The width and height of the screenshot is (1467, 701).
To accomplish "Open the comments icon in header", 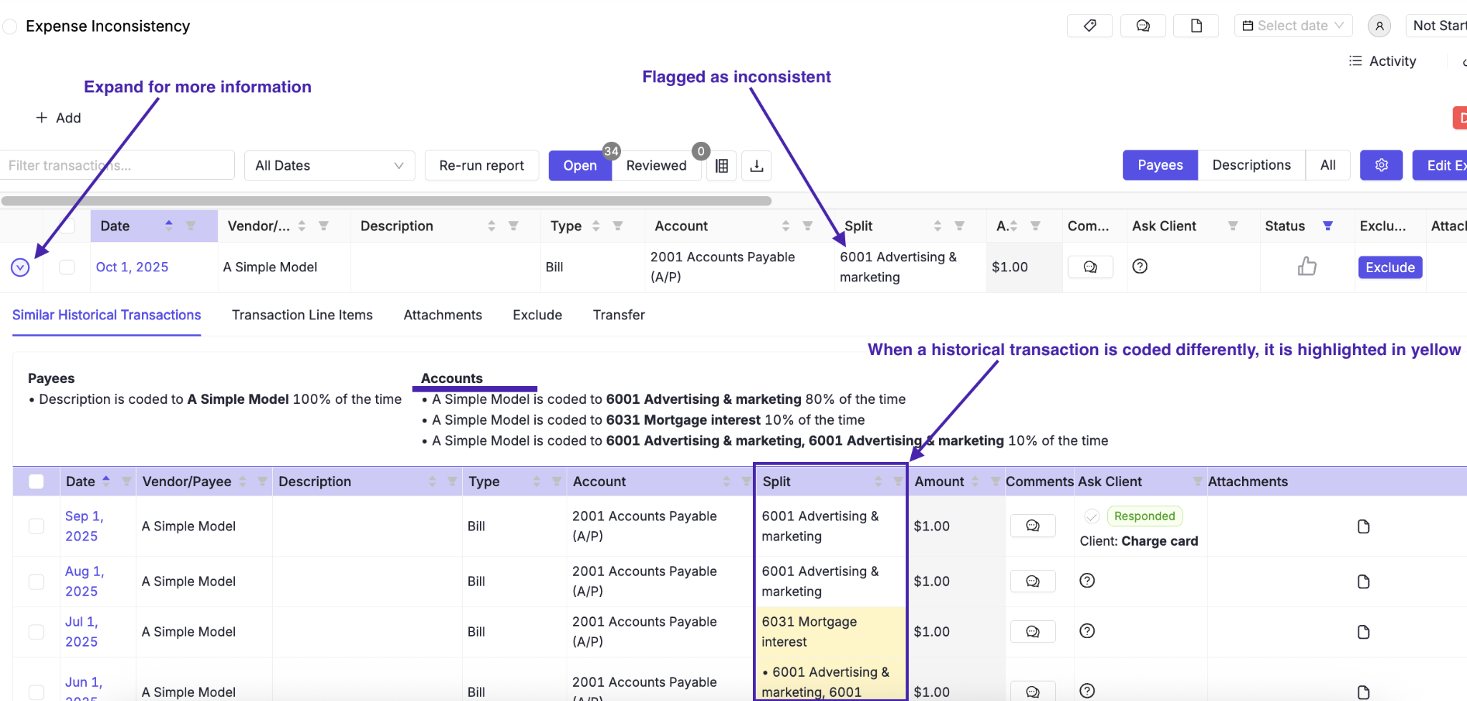I will (1143, 26).
